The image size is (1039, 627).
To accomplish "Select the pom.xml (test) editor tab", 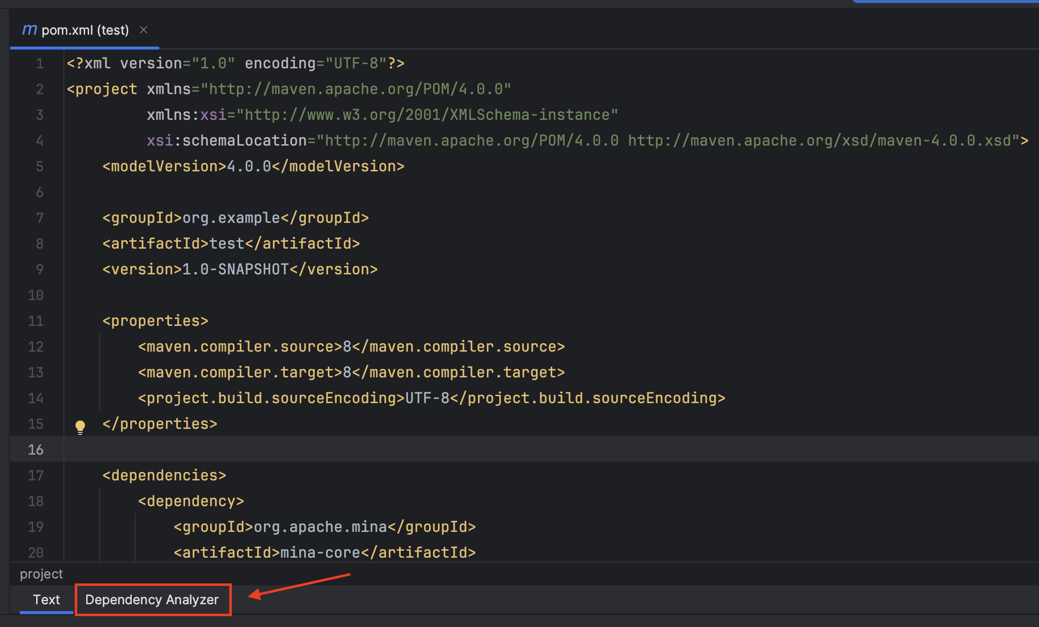I will [85, 30].
